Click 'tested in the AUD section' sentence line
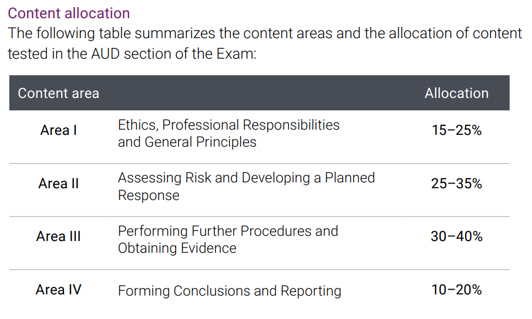The image size is (532, 319). click(132, 53)
